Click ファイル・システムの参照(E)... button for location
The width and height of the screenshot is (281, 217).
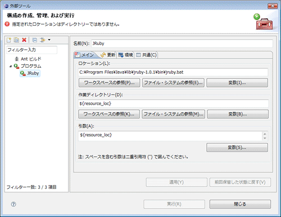pyautogui.click(x=173, y=82)
